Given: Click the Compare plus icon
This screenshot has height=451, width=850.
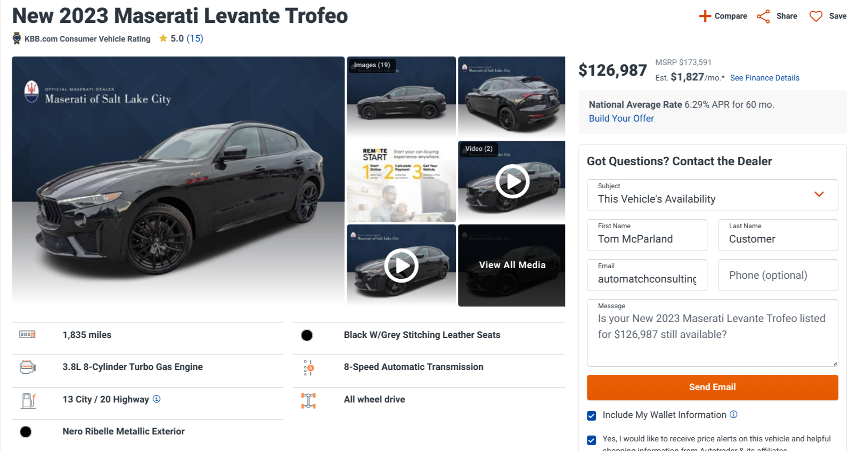Looking at the screenshot, I should 705,16.
